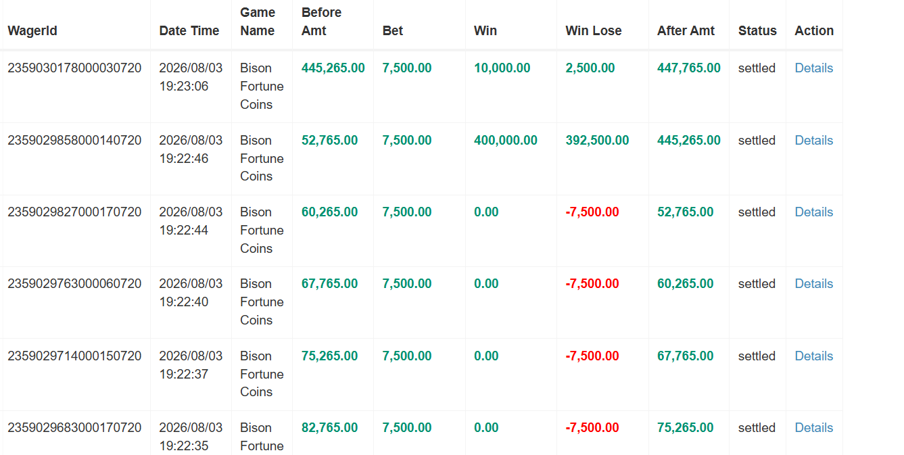Select the 400,000.00 win amount cell

pos(506,141)
